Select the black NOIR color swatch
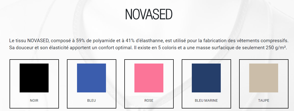 tap(34, 78)
